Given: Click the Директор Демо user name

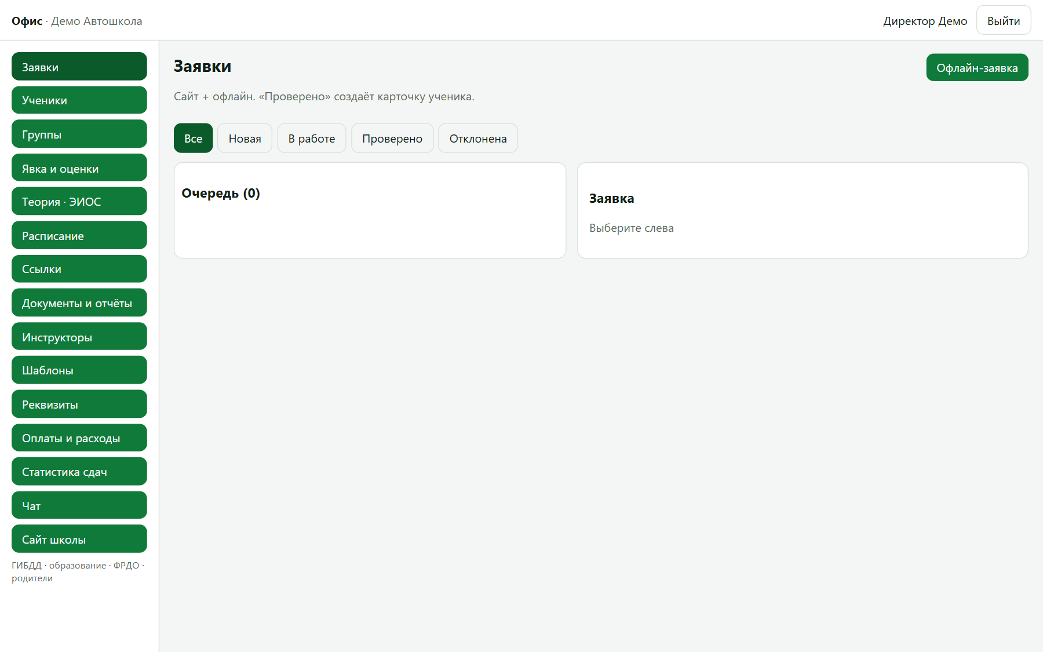Looking at the screenshot, I should [925, 21].
